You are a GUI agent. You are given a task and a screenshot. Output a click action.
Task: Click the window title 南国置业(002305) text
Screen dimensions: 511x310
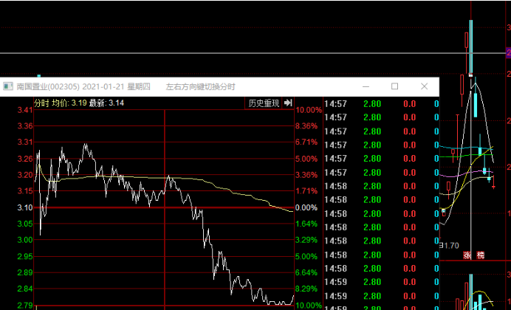click(48, 86)
